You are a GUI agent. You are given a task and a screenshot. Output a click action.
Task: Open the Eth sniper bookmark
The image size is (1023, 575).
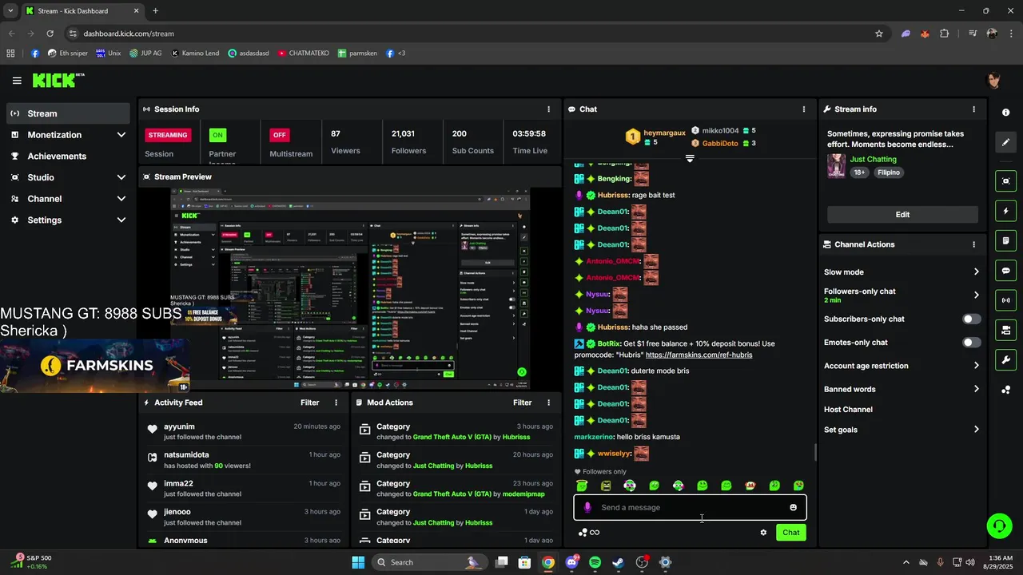click(x=67, y=54)
